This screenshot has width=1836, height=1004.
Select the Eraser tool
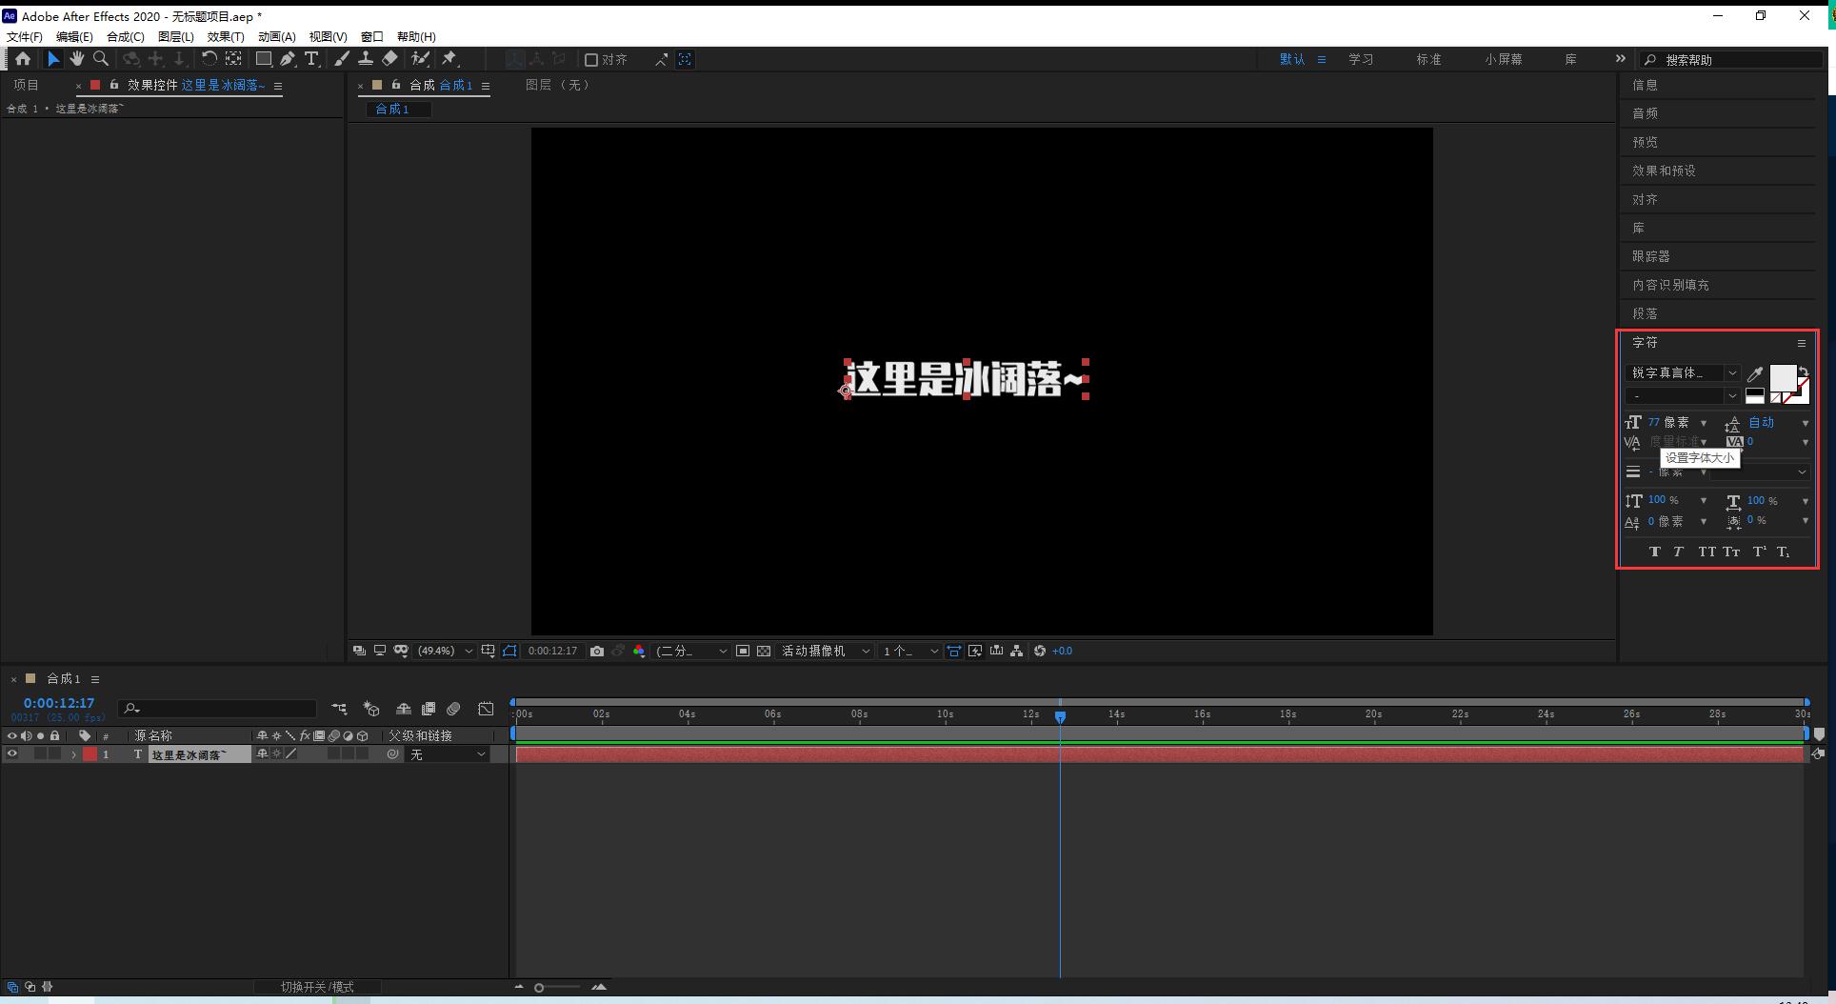[x=389, y=59]
